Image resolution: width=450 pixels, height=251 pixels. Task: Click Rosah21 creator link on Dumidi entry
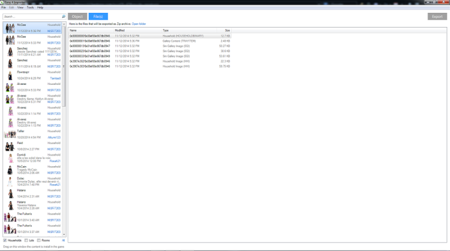click(x=55, y=161)
